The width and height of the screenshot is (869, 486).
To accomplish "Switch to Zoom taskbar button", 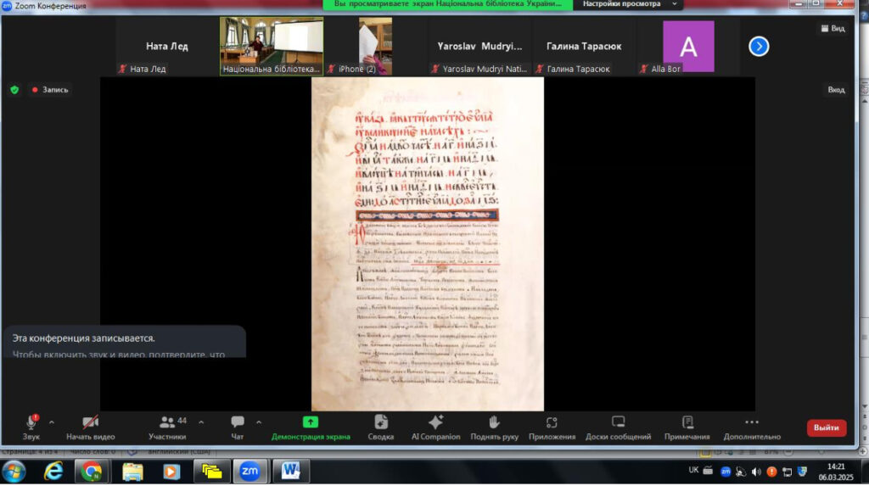I will [x=250, y=472].
